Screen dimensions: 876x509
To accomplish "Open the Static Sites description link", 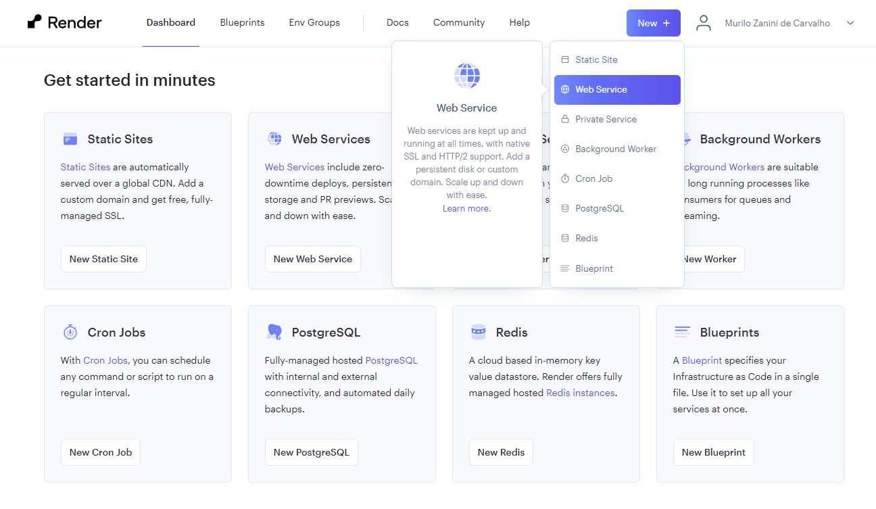I will pos(85,167).
